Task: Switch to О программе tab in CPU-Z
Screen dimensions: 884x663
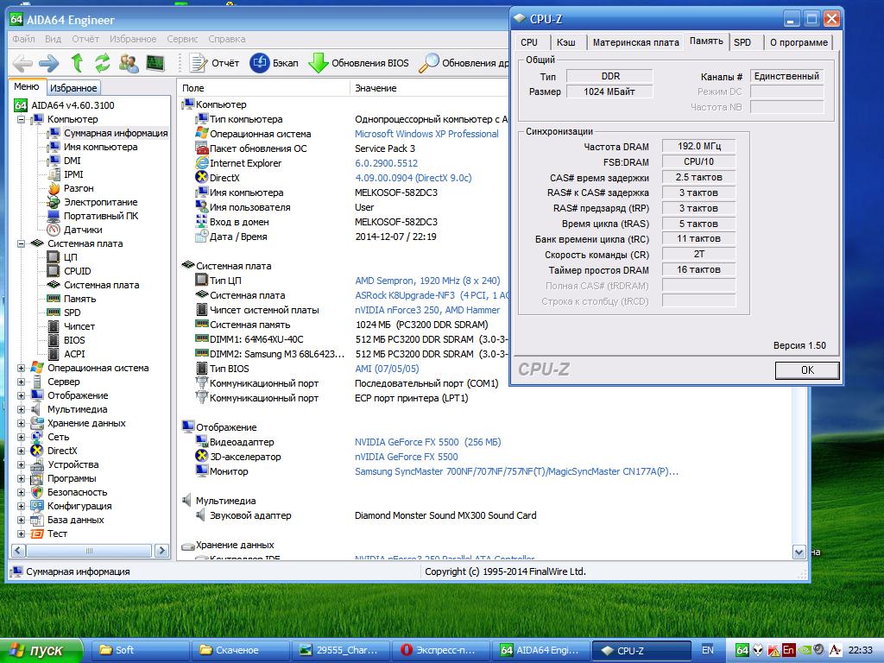Action: pyautogui.click(x=799, y=42)
